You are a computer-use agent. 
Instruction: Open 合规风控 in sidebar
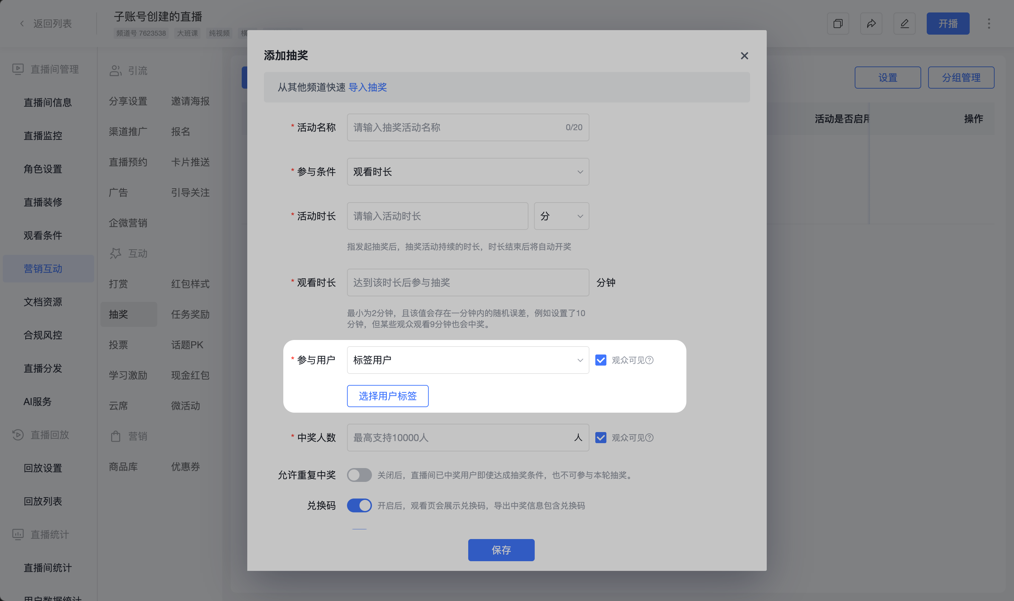coord(43,335)
